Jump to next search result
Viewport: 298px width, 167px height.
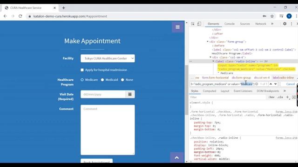275,84
